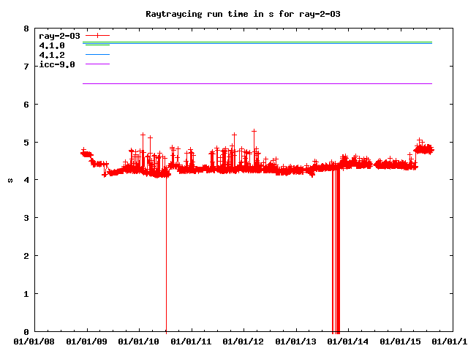Select the 4.1.0 legend label

[x=52, y=45]
